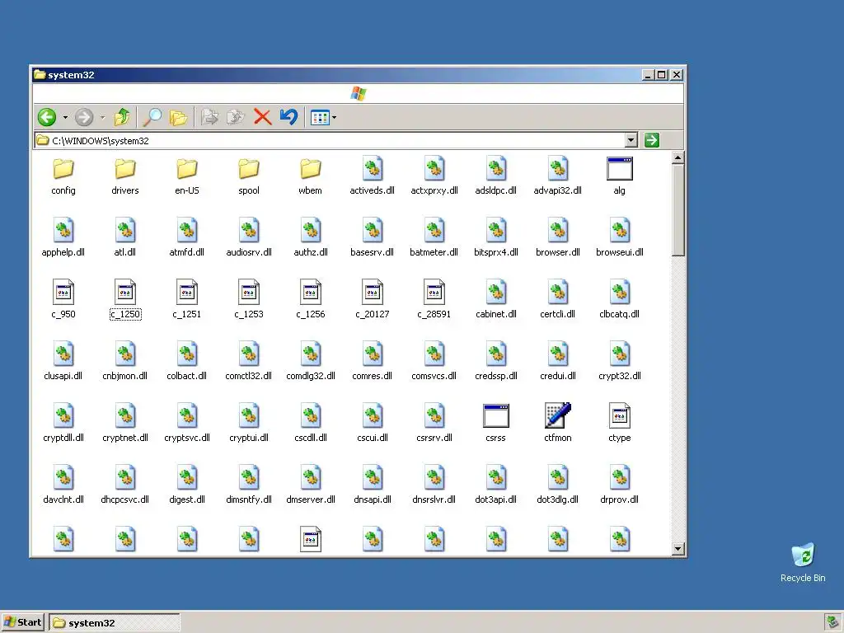Select the spool folder
Screen dimensions: 844x633
249,177
